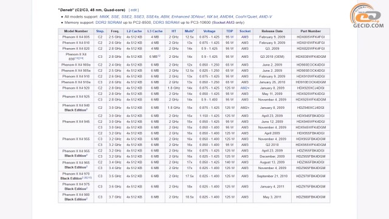Follow the SSE4a instruction link
This screenshot has height=219, width=389.
pos(152,16)
